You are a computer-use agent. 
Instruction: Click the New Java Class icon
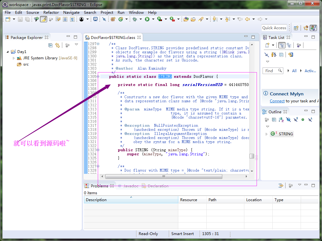(x=120, y=19)
